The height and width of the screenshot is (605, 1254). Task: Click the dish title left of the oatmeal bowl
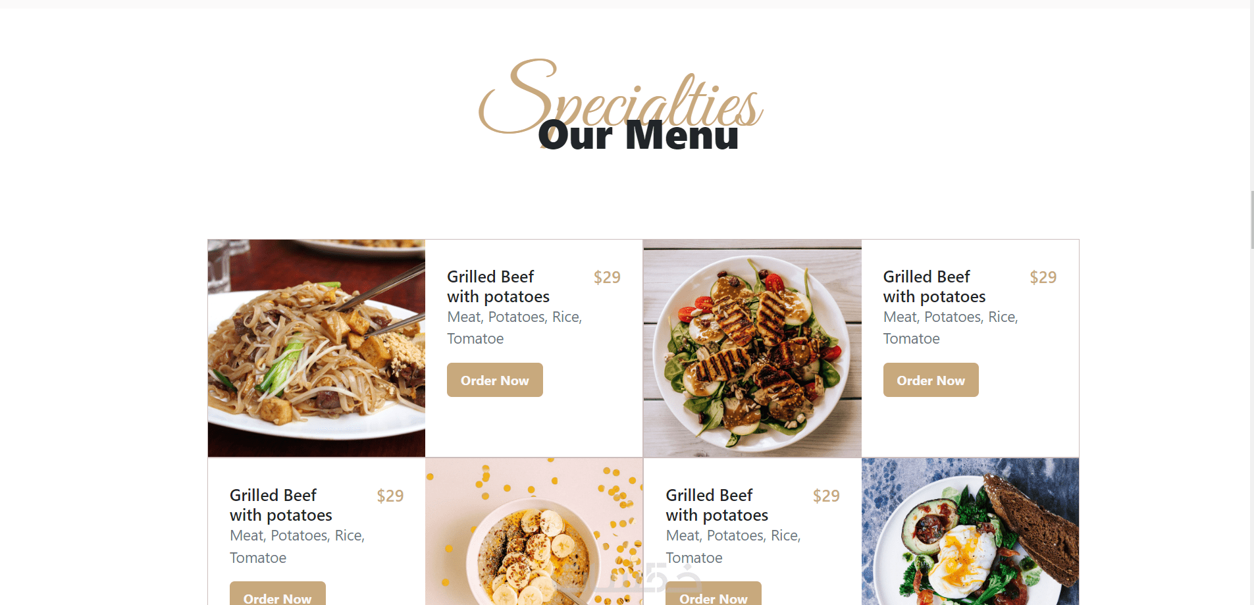[281, 505]
